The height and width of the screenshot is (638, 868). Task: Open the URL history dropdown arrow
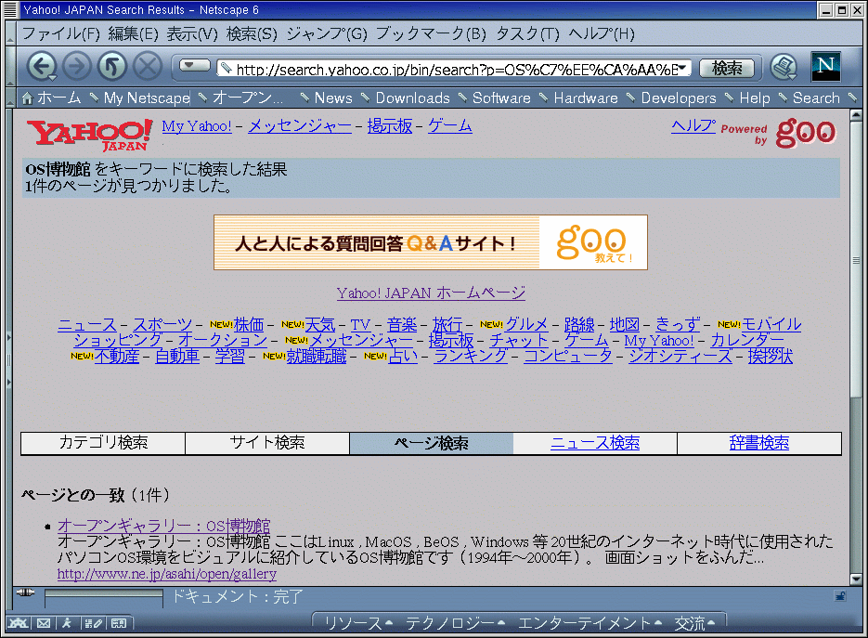pos(683,68)
